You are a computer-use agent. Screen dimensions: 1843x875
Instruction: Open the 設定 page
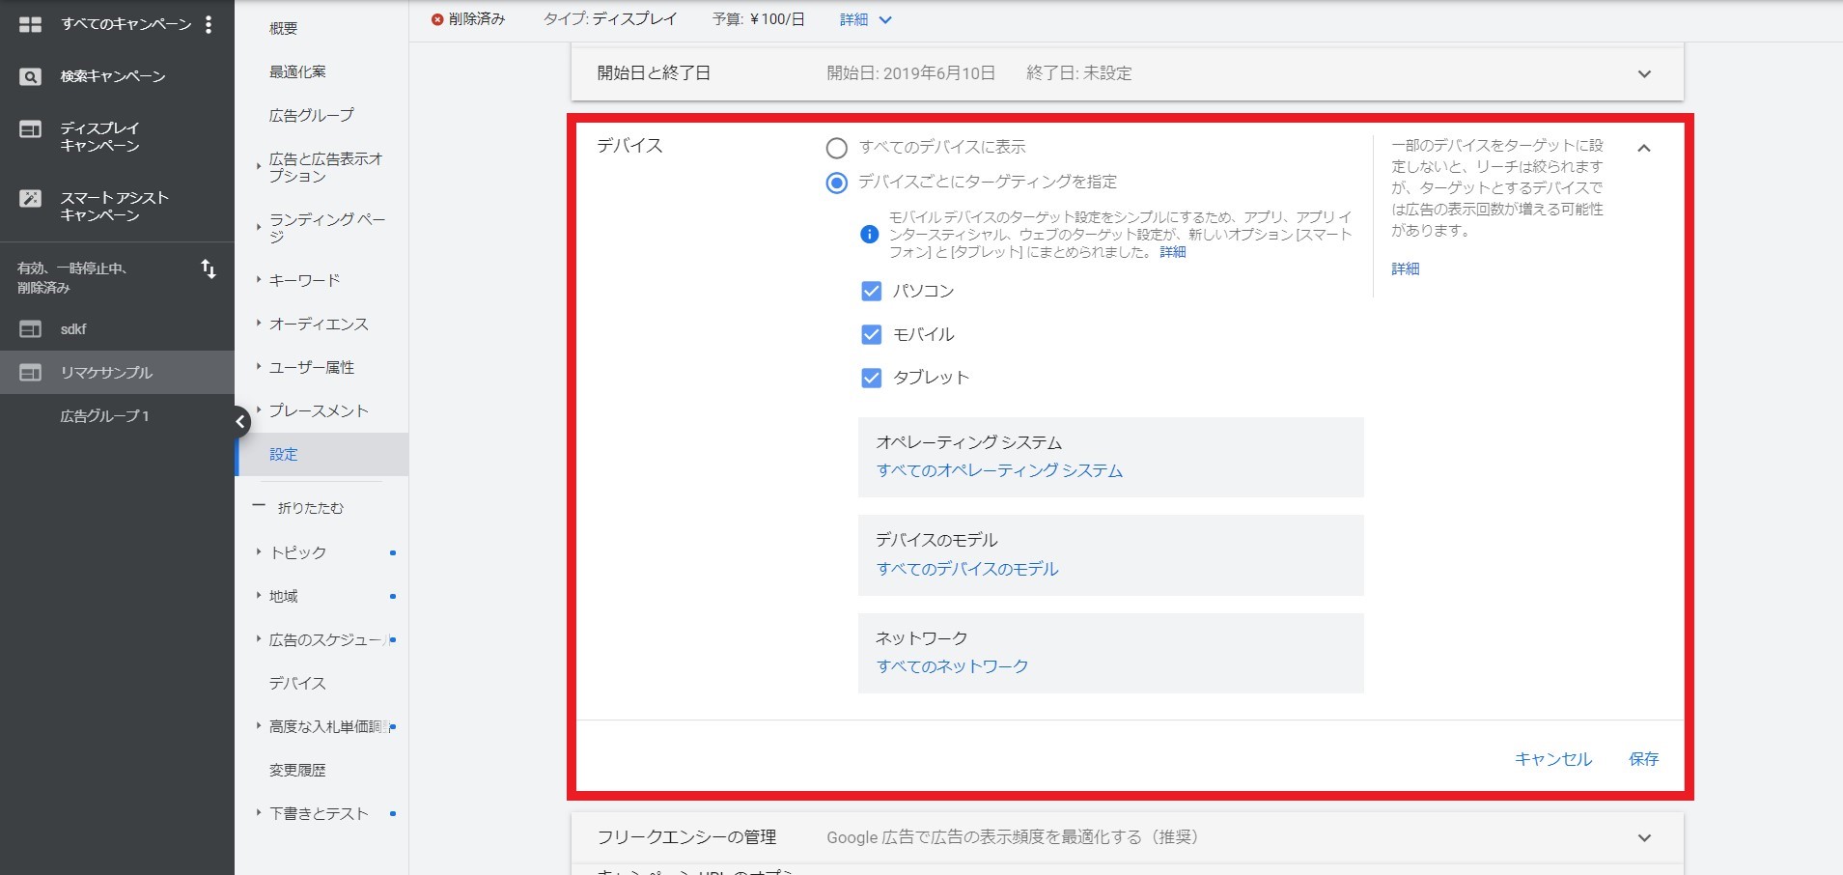pyautogui.click(x=284, y=455)
